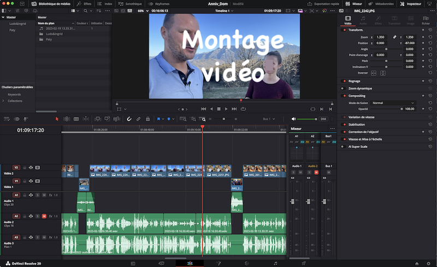Activate the Trim edit mode tool
The height and width of the screenshot is (267, 437).
66,119
